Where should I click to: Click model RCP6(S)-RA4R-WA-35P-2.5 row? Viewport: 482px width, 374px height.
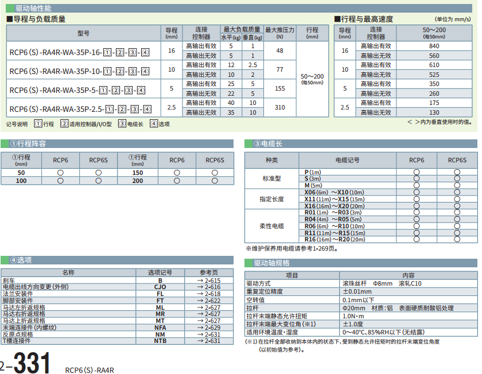pos(80,109)
